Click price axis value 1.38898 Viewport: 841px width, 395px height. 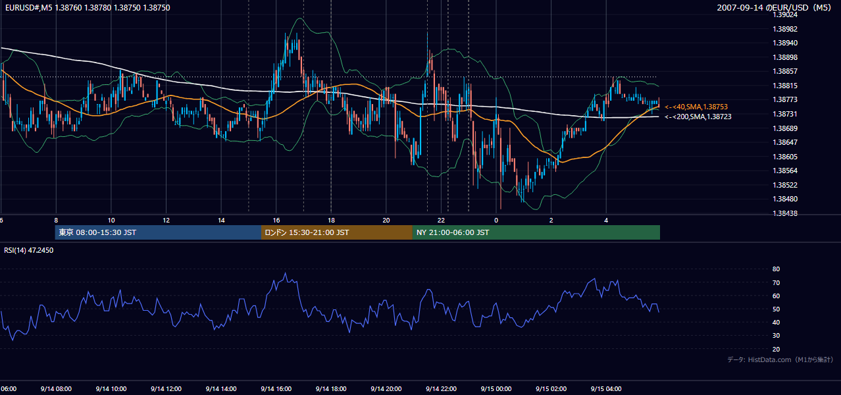pyautogui.click(x=785, y=57)
